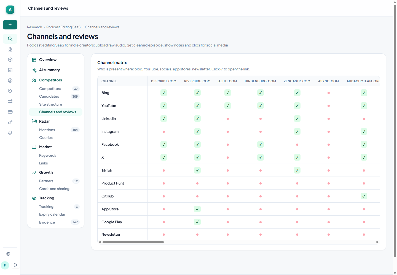
Task: Open Evidence with 167 badge
Action: pos(56,222)
